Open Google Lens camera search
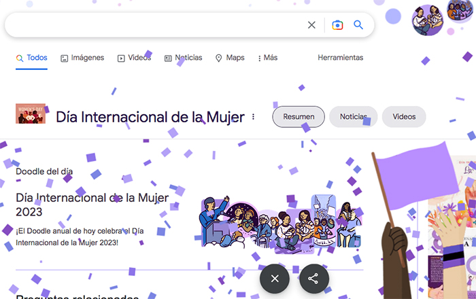 [337, 25]
